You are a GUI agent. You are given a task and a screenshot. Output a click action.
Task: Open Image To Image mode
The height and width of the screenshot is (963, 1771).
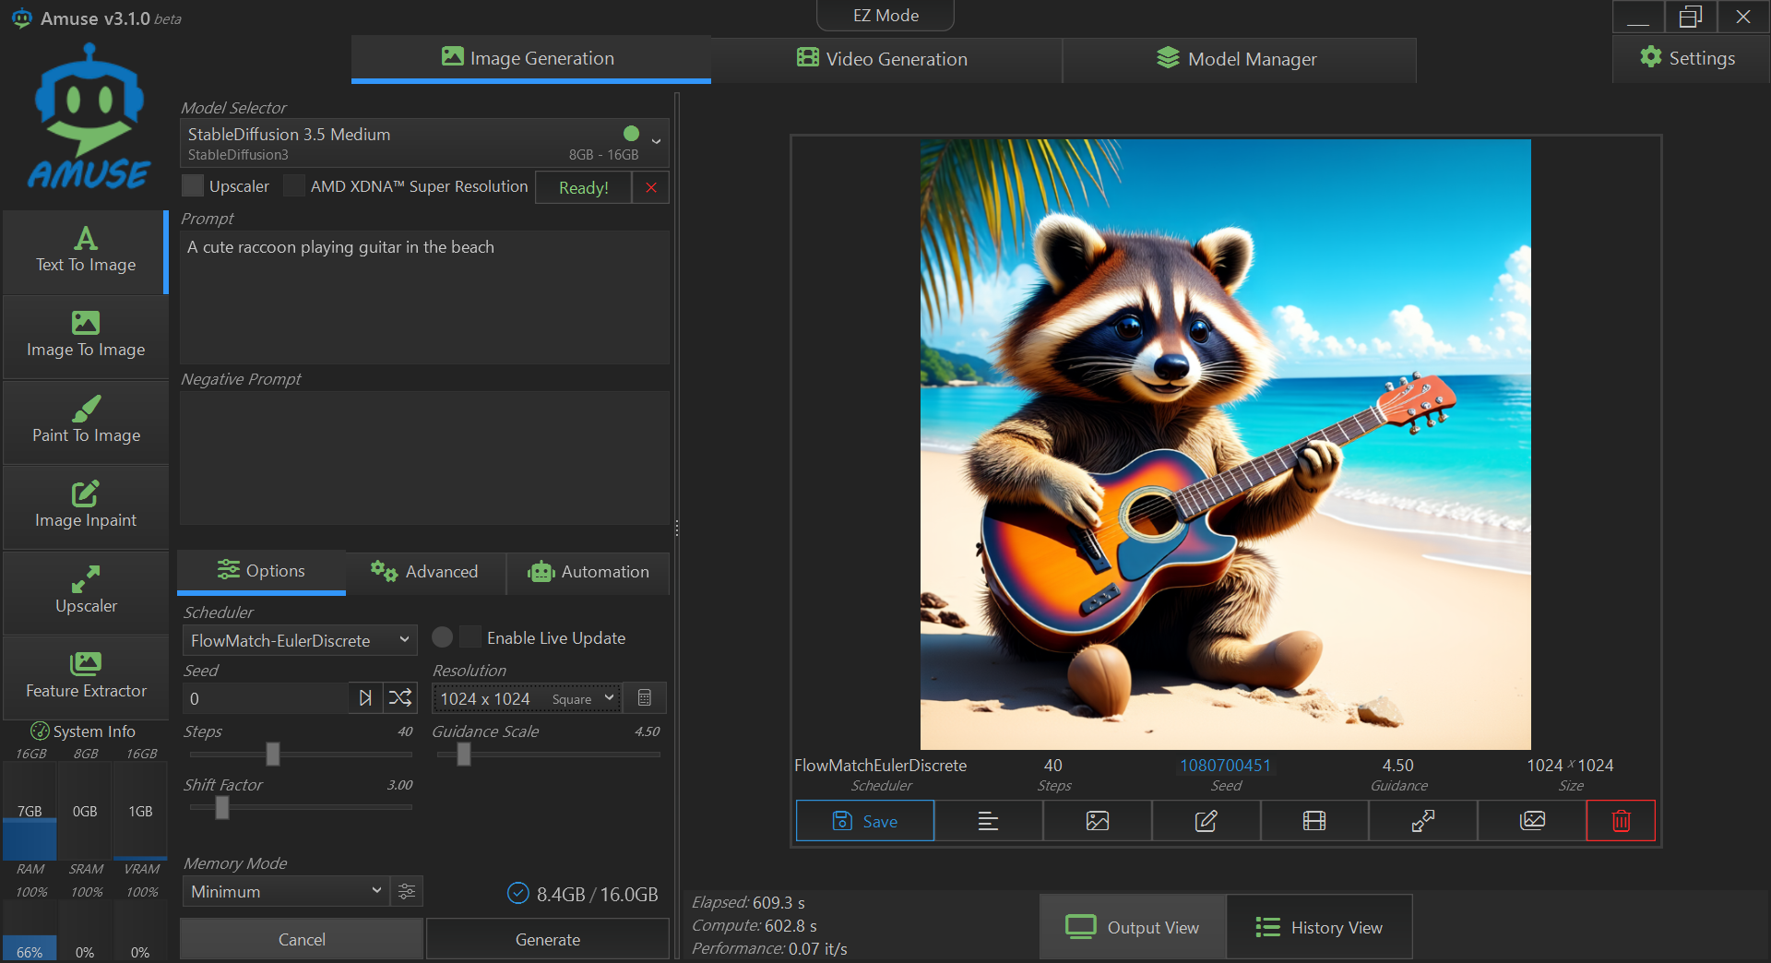coord(85,337)
